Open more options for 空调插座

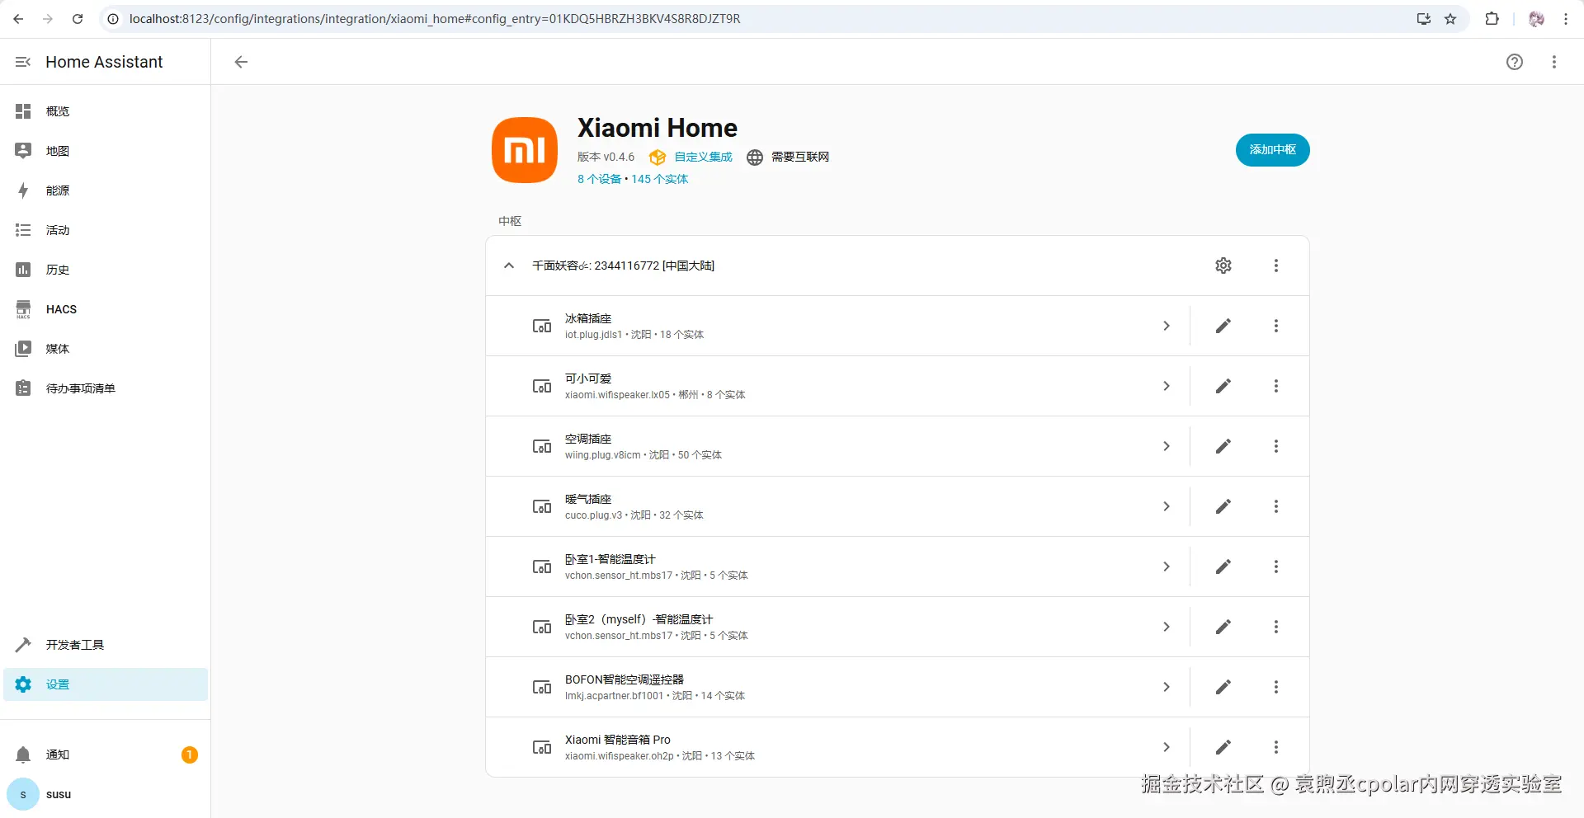pyautogui.click(x=1276, y=446)
